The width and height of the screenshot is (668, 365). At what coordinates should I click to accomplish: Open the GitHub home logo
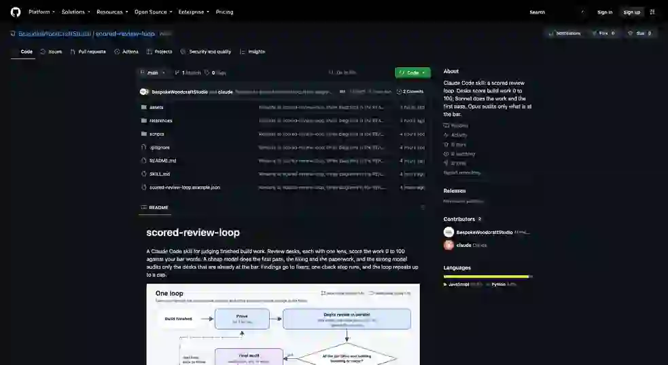click(16, 12)
